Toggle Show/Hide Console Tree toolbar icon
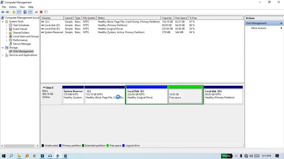This screenshot has width=284, height=159. (19, 12)
